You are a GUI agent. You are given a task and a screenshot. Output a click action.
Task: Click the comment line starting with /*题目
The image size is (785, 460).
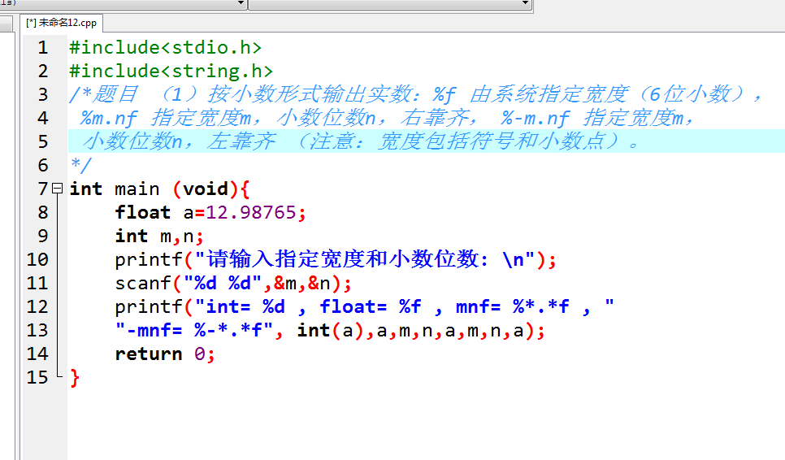[416, 94]
